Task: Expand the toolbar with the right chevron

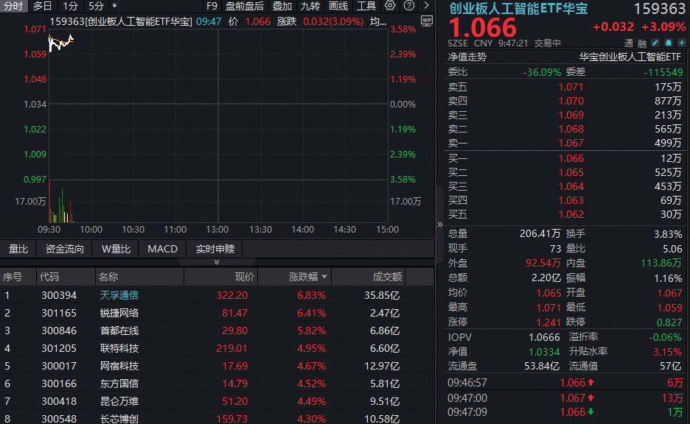Action: 426,6
